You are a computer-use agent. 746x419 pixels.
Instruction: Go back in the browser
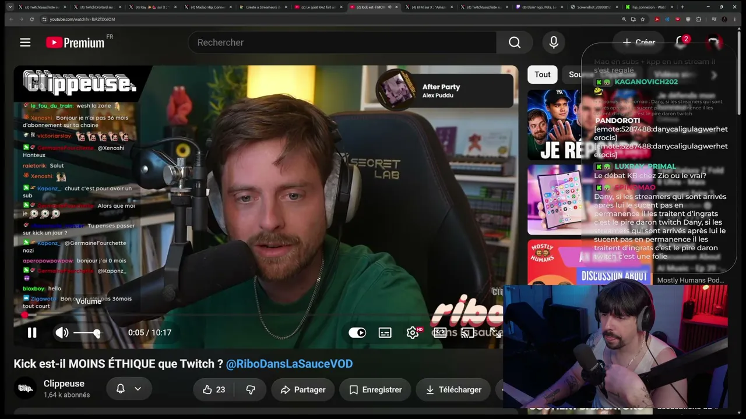[x=10, y=19]
